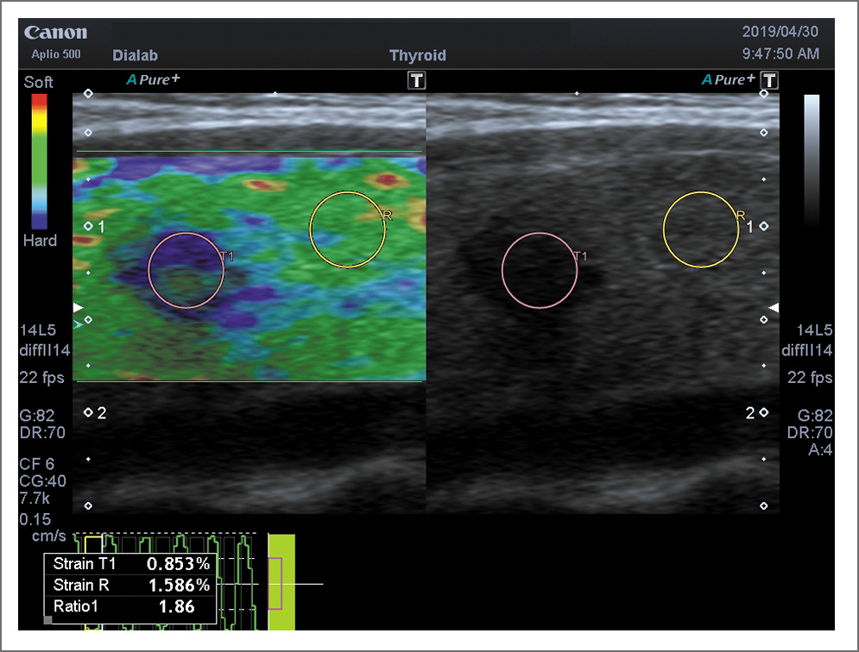
Task: Click the small gray square on the strain table
Action: click(48, 619)
